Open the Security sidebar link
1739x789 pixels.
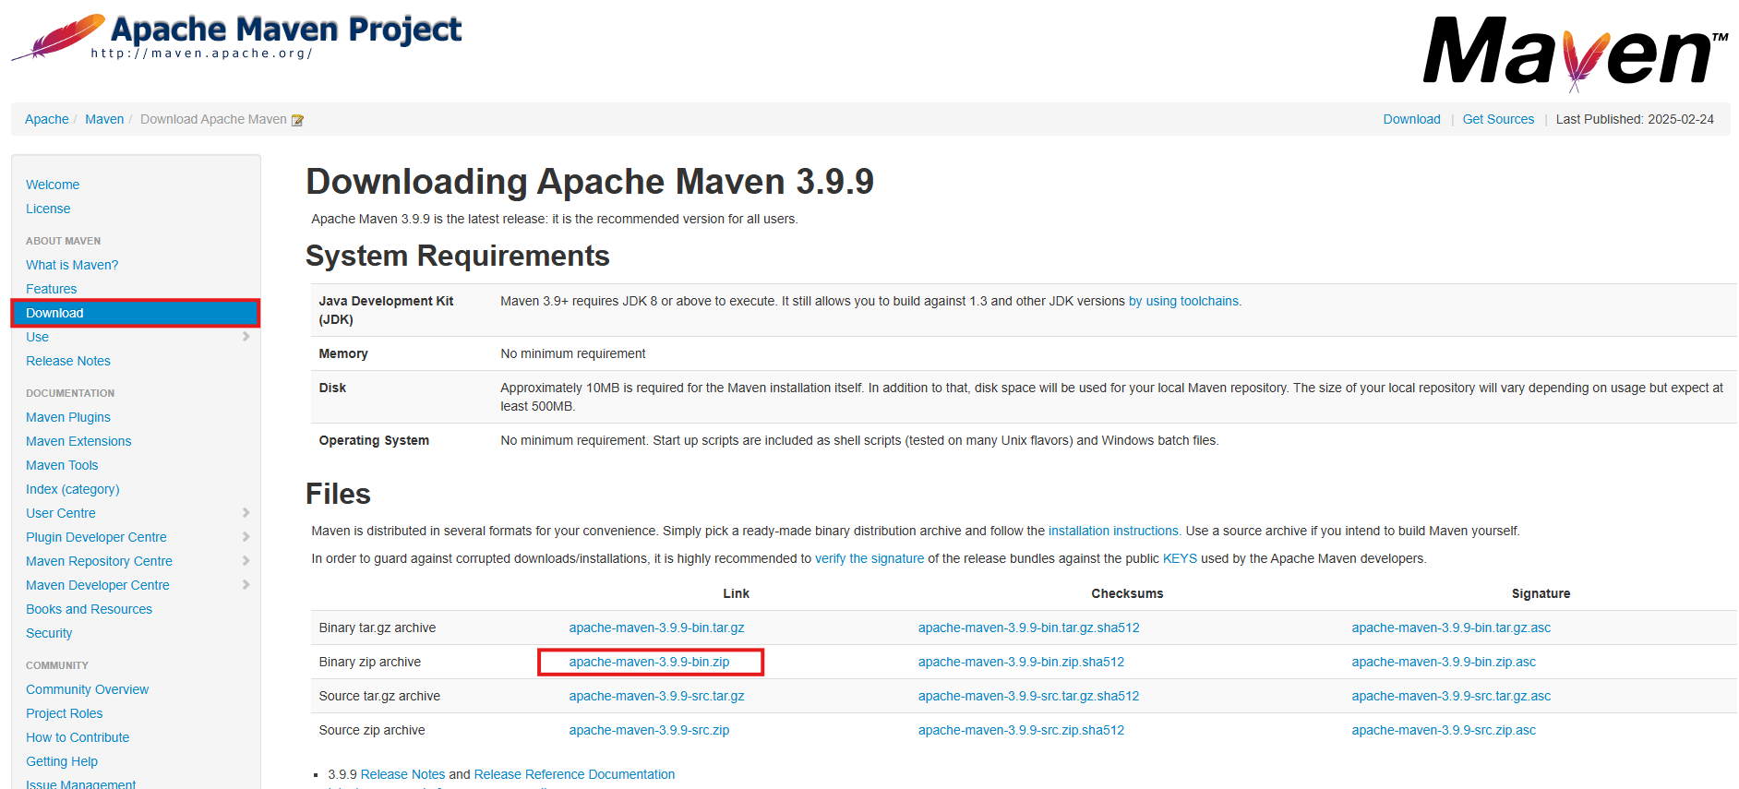[x=49, y=633]
